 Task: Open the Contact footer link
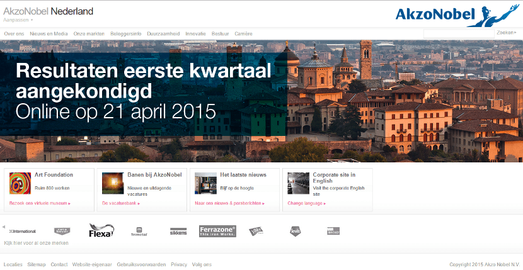point(59,264)
